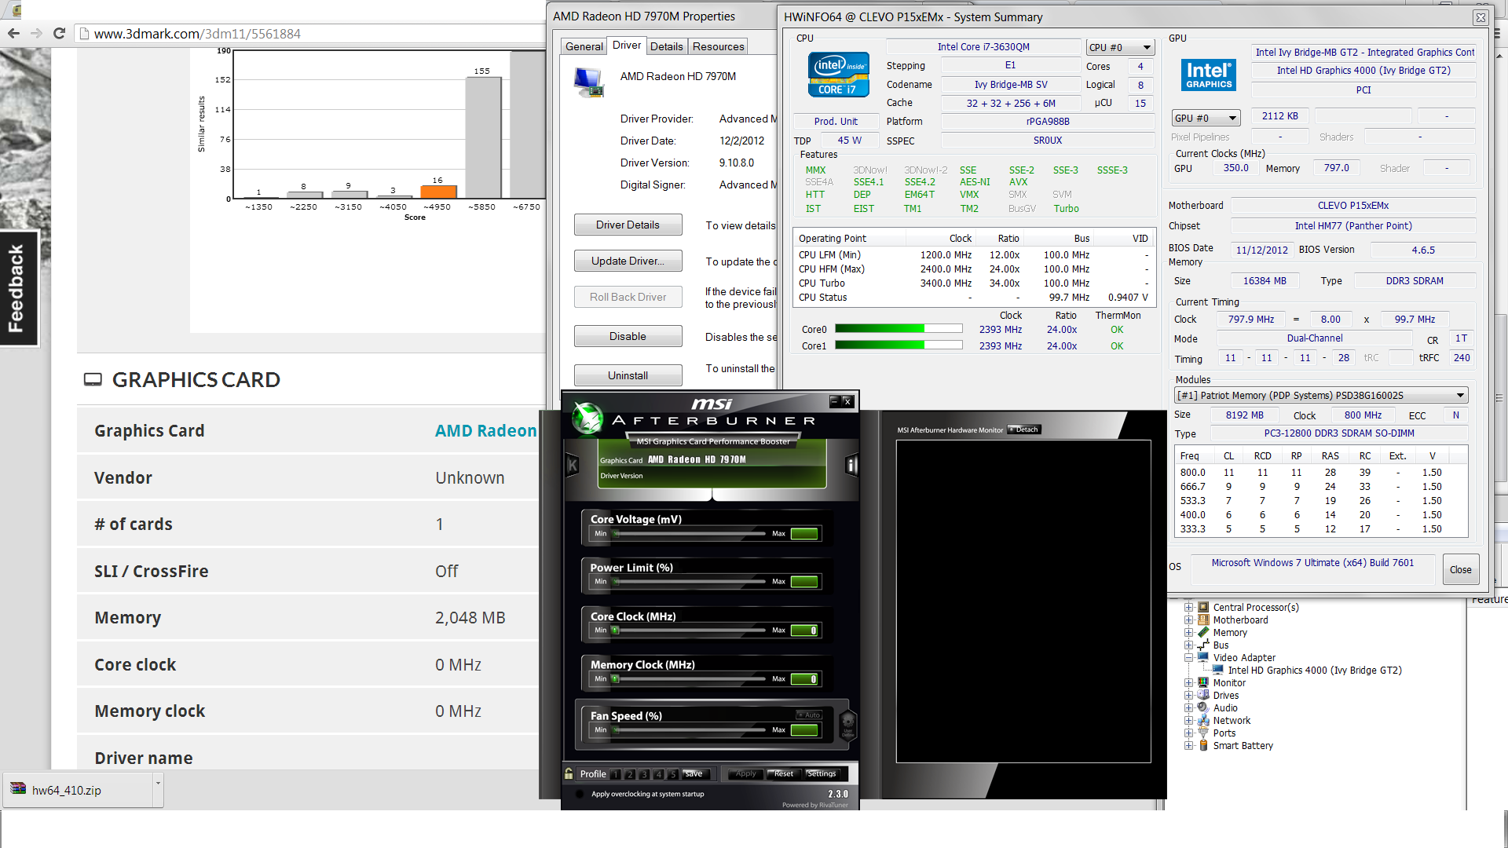The width and height of the screenshot is (1508, 848).
Task: Click the Graphics Card section monitor icon
Action: (x=93, y=380)
